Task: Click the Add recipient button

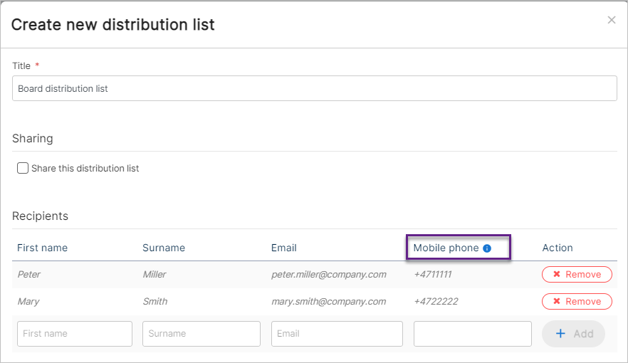Action: tap(573, 333)
